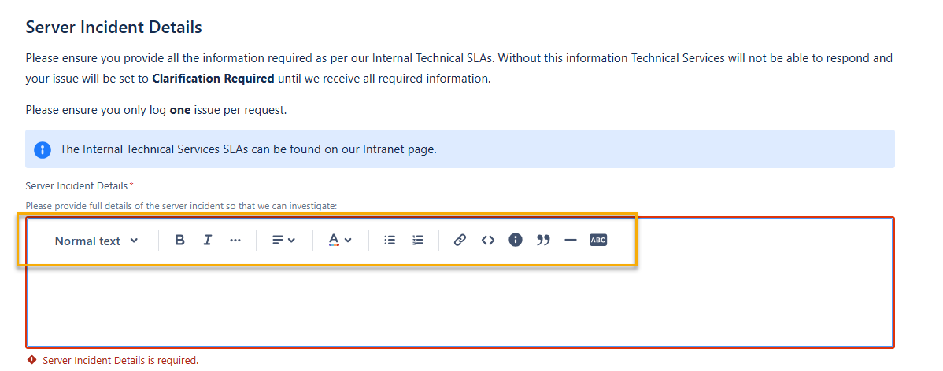
Task: Click the blue info icon in the SLA banner
Action: pyautogui.click(x=42, y=149)
